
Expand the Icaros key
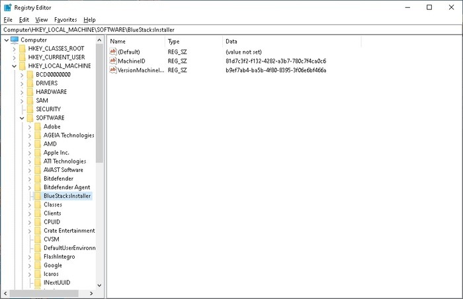tap(29, 274)
